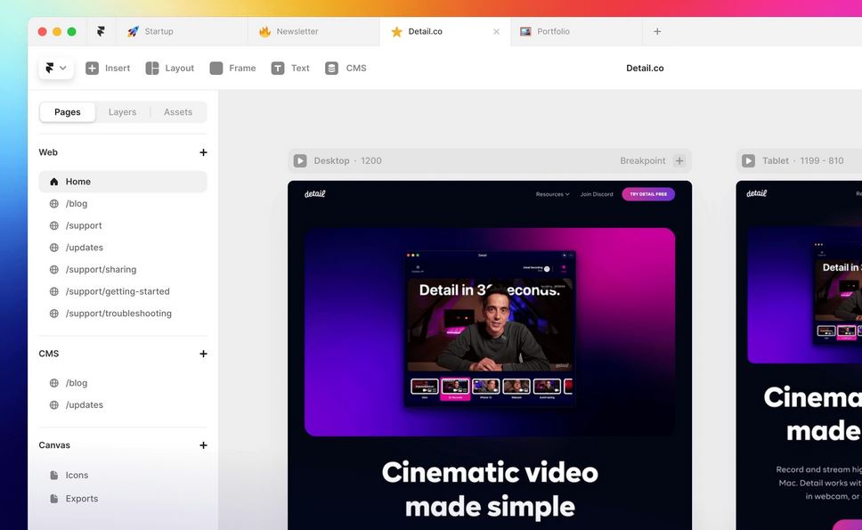Switch to the Layers panel tab

click(122, 112)
